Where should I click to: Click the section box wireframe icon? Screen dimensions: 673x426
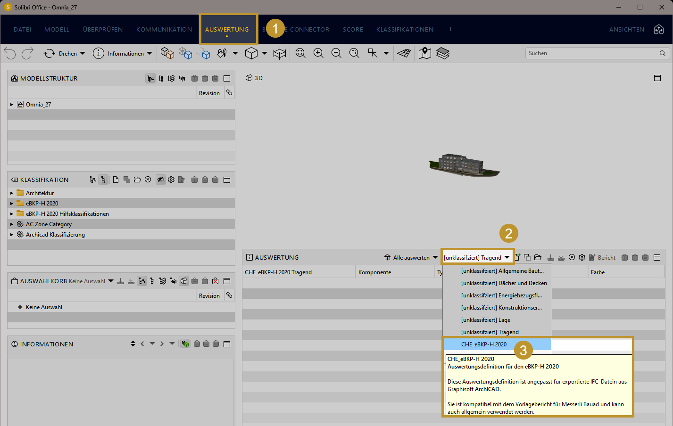click(280, 53)
